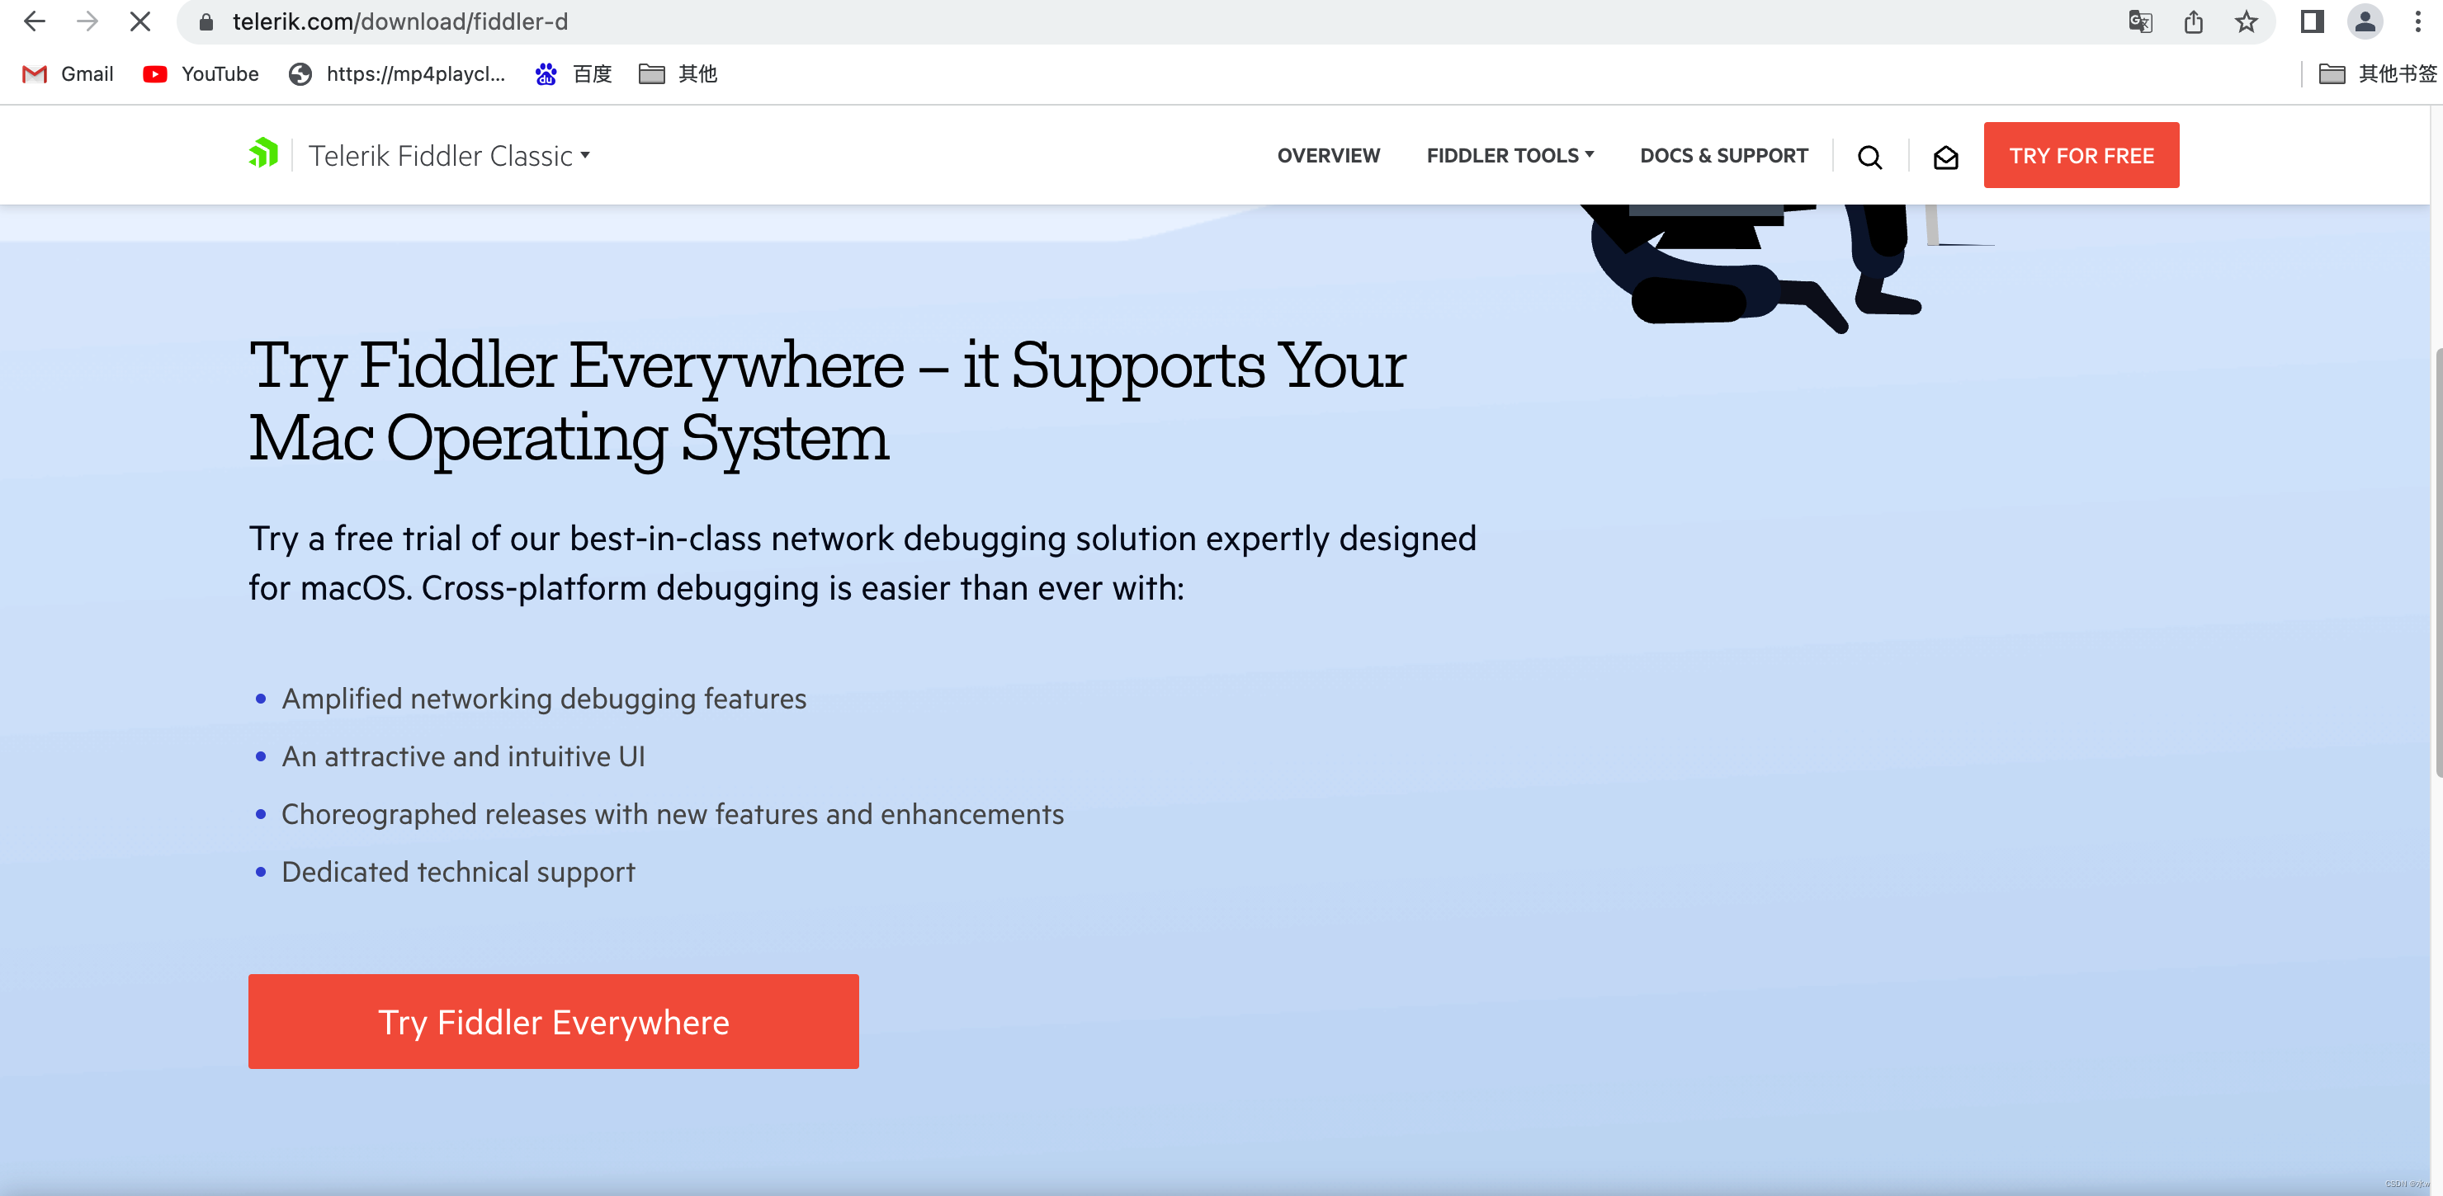The height and width of the screenshot is (1196, 2443).
Task: Open the Overview nav item
Action: (1328, 155)
